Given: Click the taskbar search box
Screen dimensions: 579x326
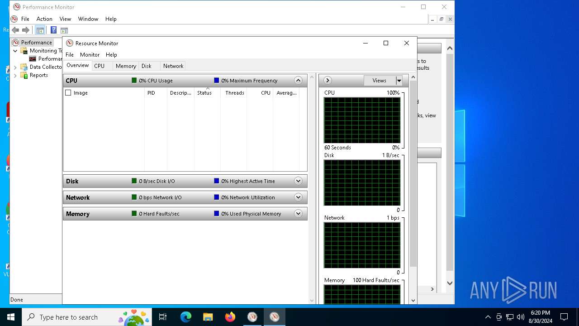Looking at the screenshot, I should point(87,317).
